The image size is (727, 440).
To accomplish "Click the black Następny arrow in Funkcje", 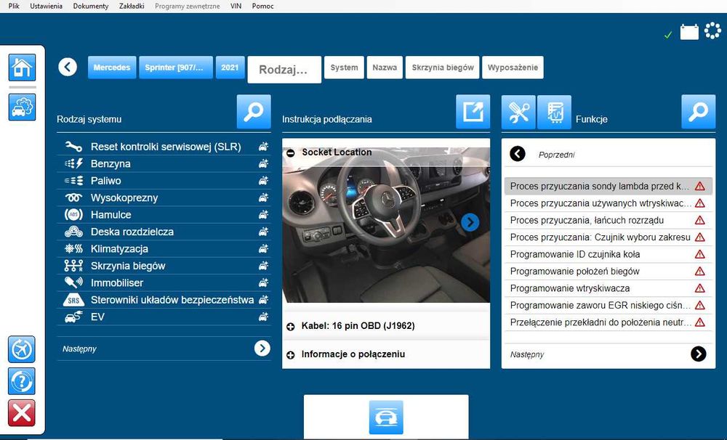I will [x=698, y=354].
